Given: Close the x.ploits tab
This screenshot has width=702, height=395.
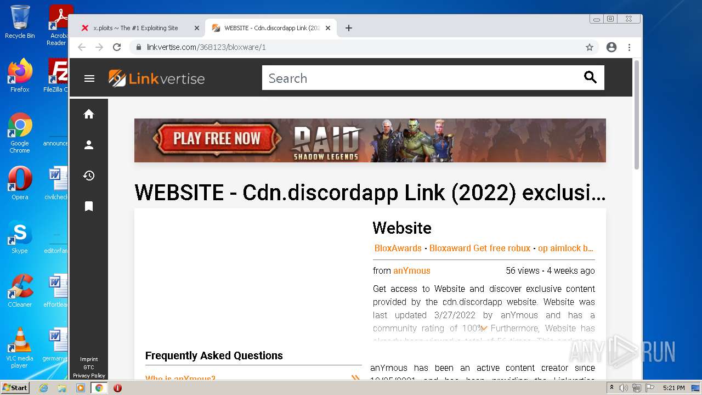Looking at the screenshot, I should (x=197, y=28).
